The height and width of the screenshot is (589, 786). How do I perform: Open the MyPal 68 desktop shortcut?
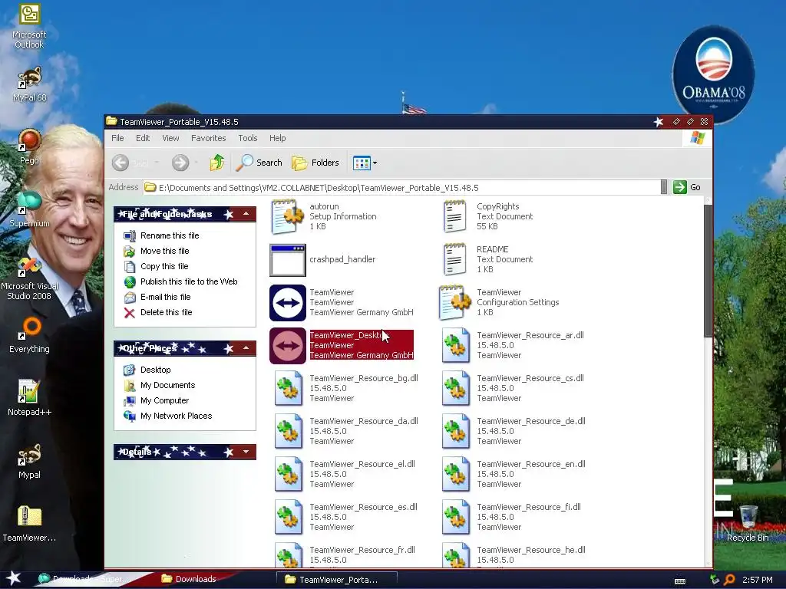pyautogui.click(x=29, y=84)
